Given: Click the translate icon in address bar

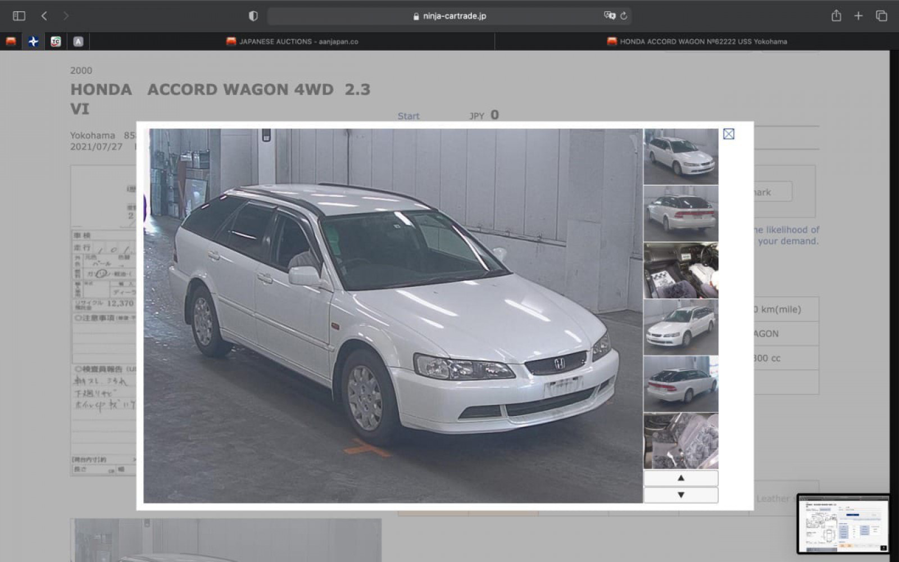Looking at the screenshot, I should pyautogui.click(x=610, y=16).
